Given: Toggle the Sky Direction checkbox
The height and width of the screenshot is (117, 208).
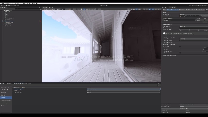Looking at the screenshot, I should [180, 53].
